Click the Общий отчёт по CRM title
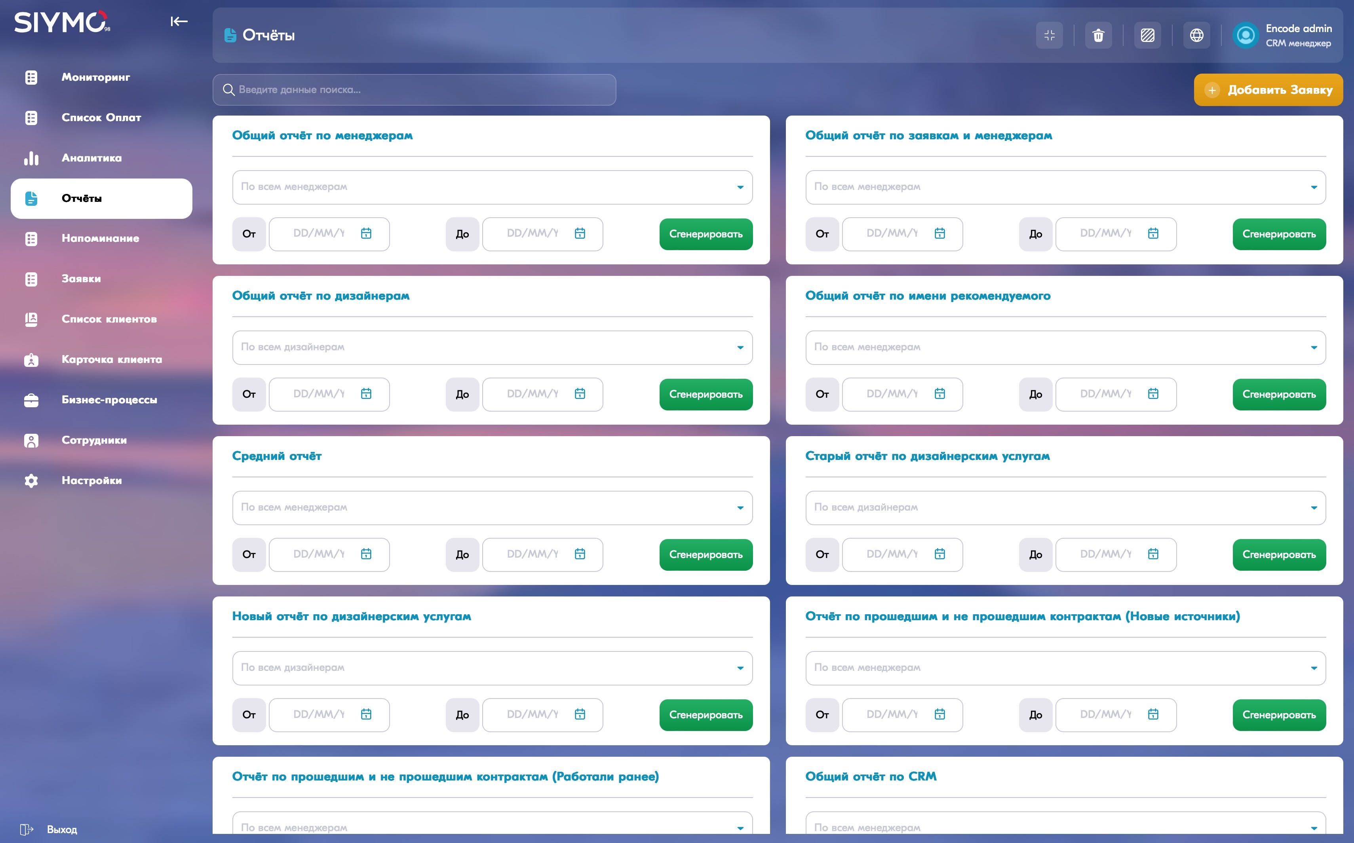Viewport: 1354px width, 843px height. 871,777
